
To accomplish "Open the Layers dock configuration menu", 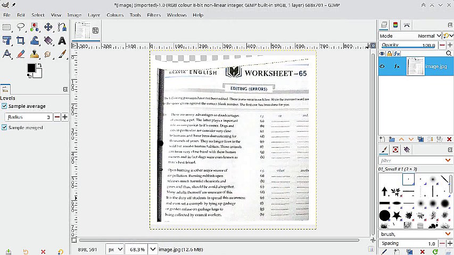I will click(450, 25).
